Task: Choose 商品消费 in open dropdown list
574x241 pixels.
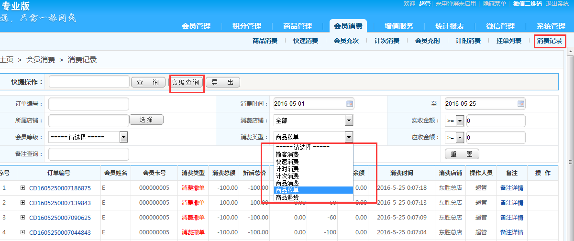Action: (314, 183)
